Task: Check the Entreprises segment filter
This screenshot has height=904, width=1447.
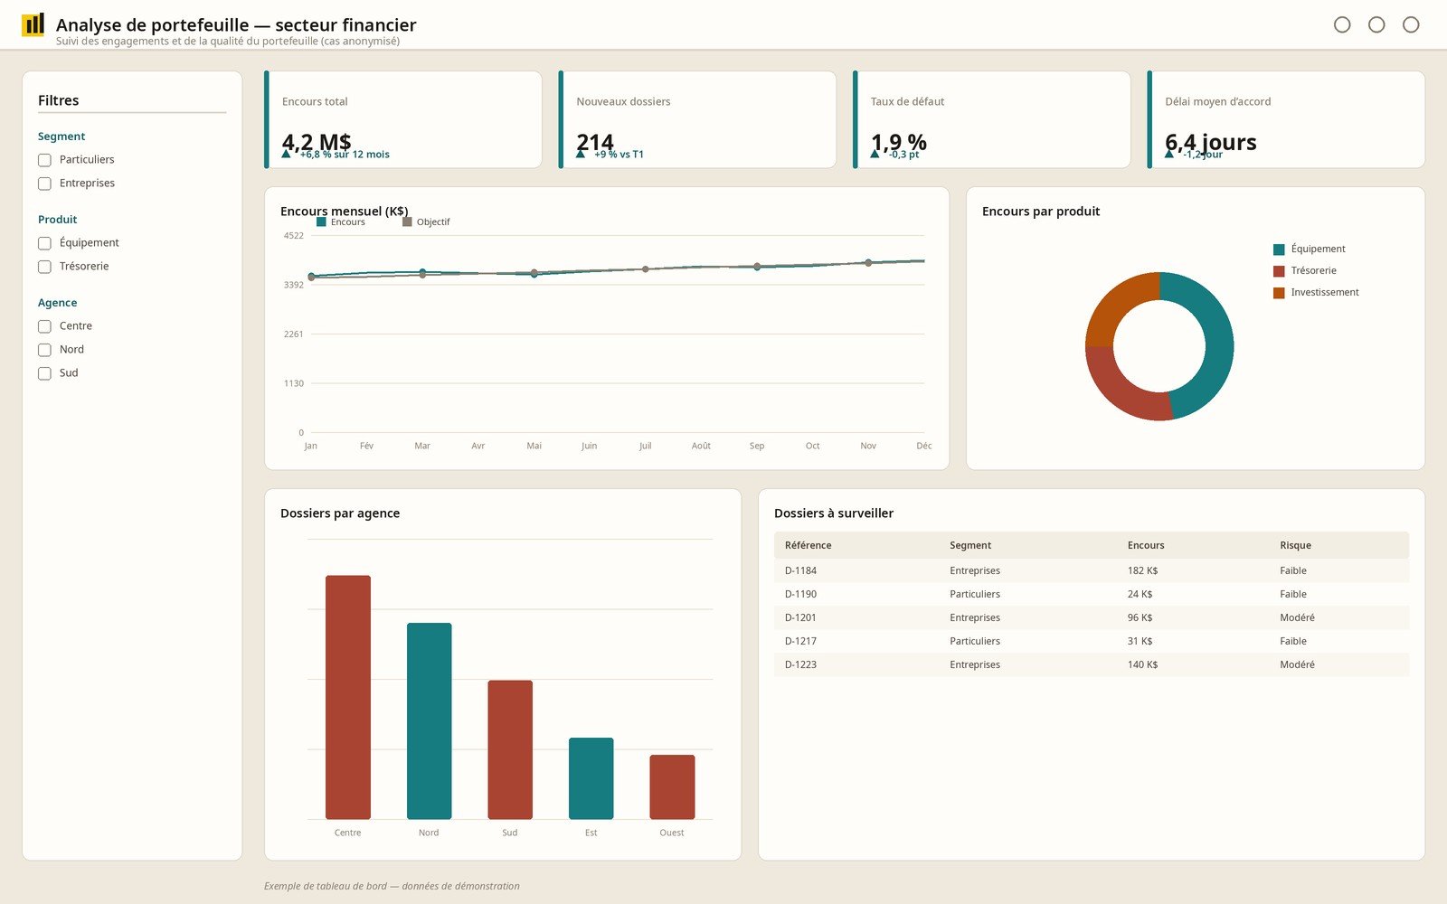Action: [44, 184]
